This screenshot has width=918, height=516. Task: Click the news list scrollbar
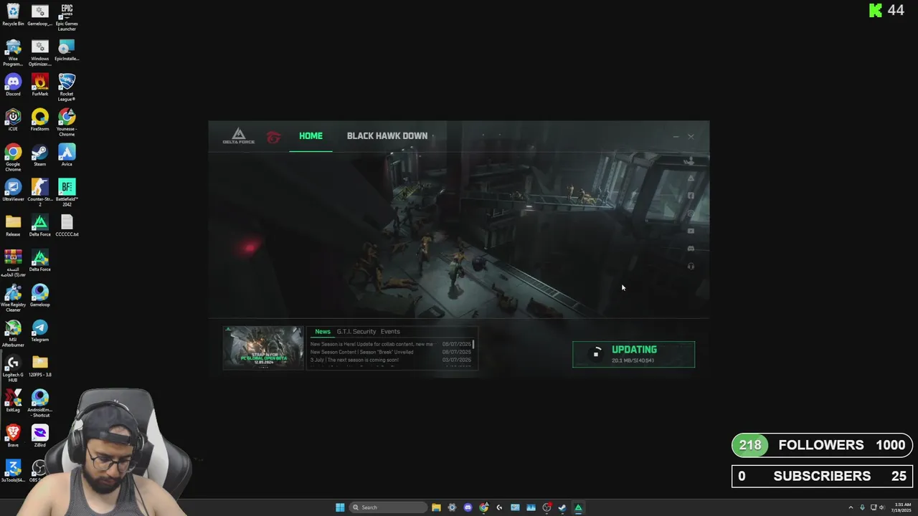tap(473, 345)
